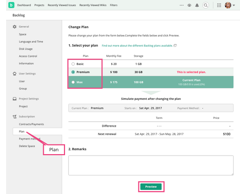Click the Max plan $ 175 fee
240x194 pixels.
(x=114, y=82)
